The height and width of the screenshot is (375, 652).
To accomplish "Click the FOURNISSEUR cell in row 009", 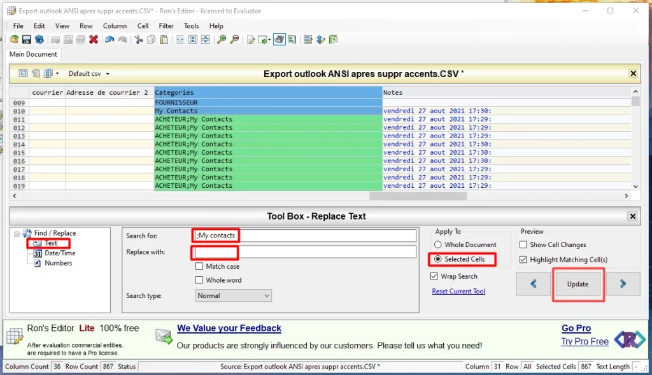I will [x=268, y=103].
